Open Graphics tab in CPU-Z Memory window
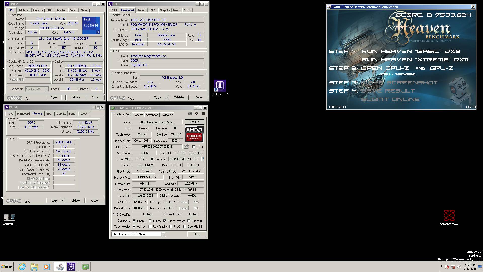The width and height of the screenshot is (483, 272). pyautogui.click(x=61, y=114)
